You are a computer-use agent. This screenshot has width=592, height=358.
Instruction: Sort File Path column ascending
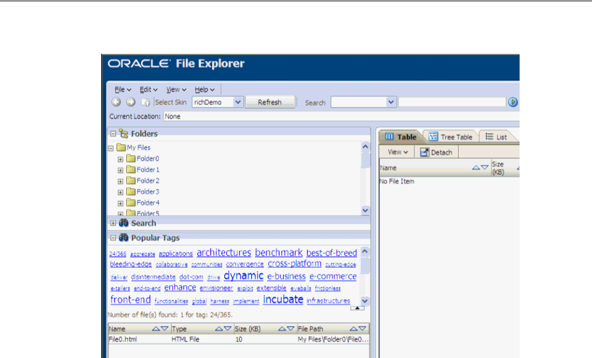pyautogui.click(x=354, y=329)
